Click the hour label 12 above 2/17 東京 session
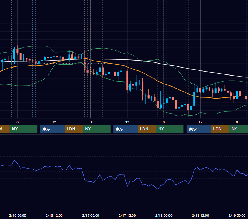The image size is (248, 219). tap(127, 122)
